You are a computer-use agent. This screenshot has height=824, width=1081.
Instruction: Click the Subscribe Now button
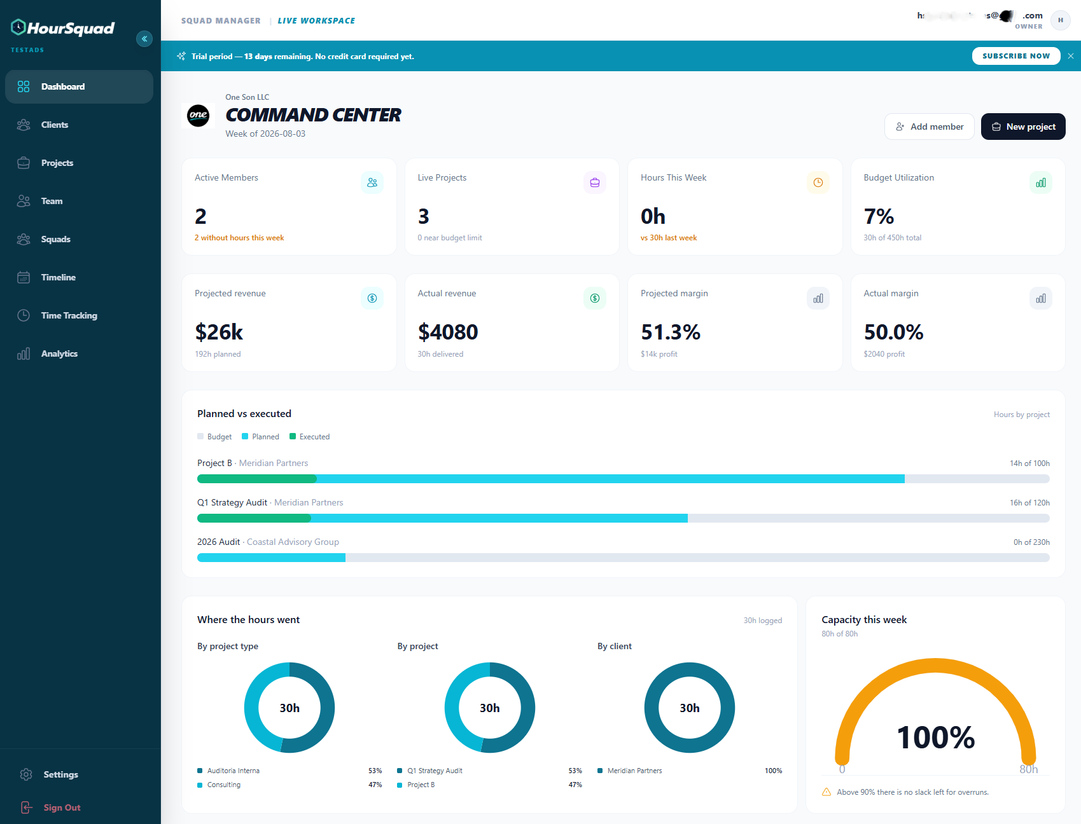click(1016, 56)
